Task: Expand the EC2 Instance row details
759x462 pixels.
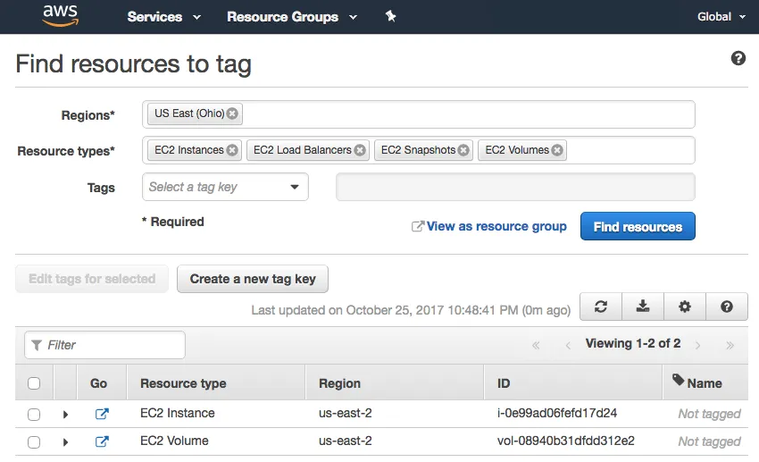Action: 65,415
